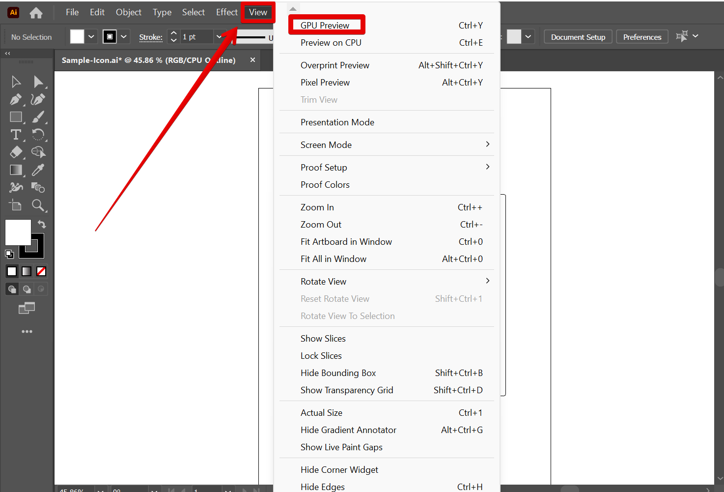Choose the Eyedropper tool

pos(38,170)
